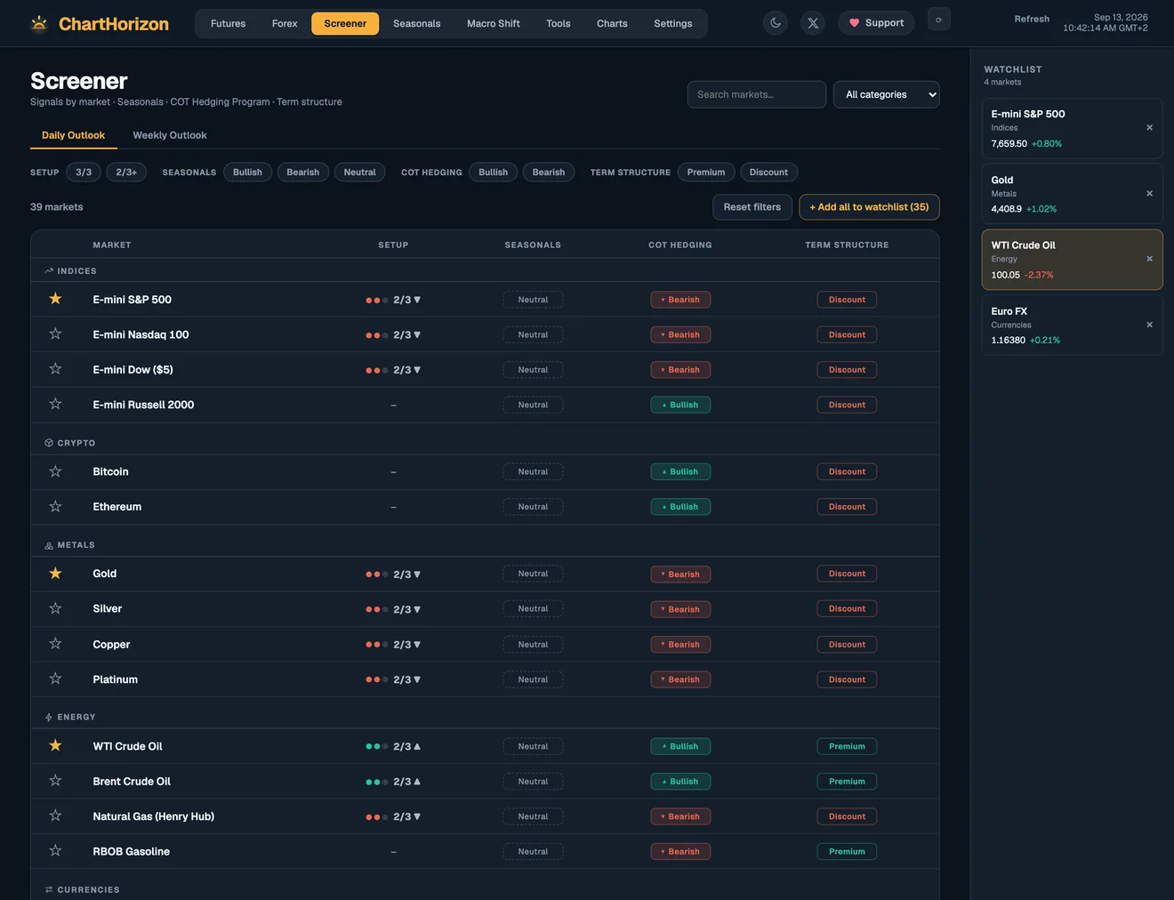This screenshot has height=900, width=1174.
Task: Star the Copper market row
Action: point(55,644)
